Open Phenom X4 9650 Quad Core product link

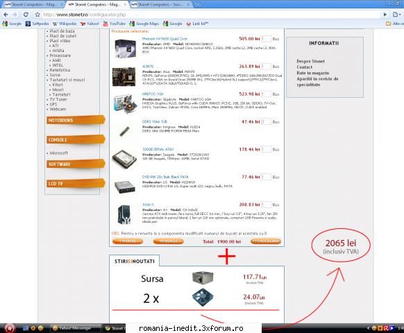click(x=165, y=39)
